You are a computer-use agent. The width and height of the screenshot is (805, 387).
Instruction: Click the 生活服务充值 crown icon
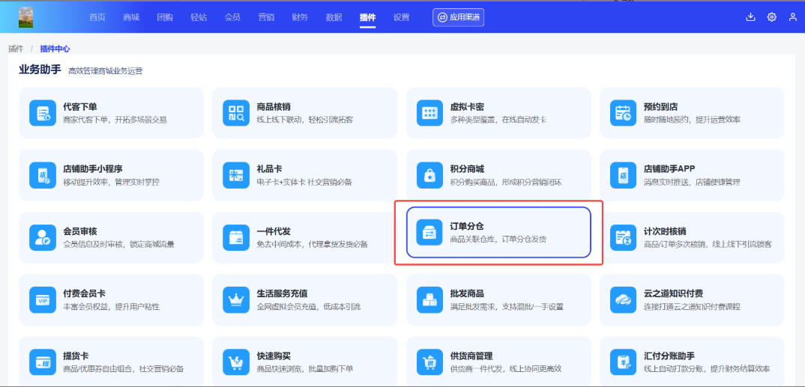click(x=237, y=299)
